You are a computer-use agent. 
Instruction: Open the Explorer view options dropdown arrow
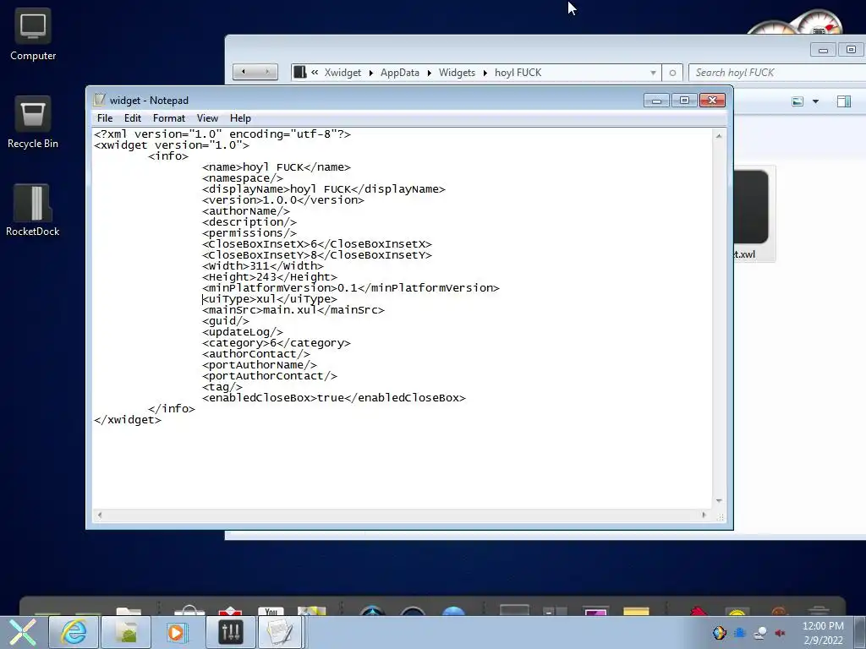click(x=816, y=101)
